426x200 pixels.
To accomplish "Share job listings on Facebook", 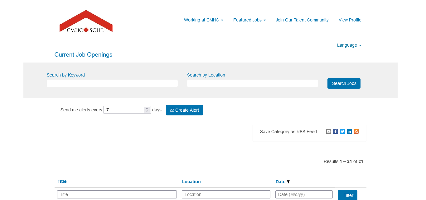I will point(336,131).
